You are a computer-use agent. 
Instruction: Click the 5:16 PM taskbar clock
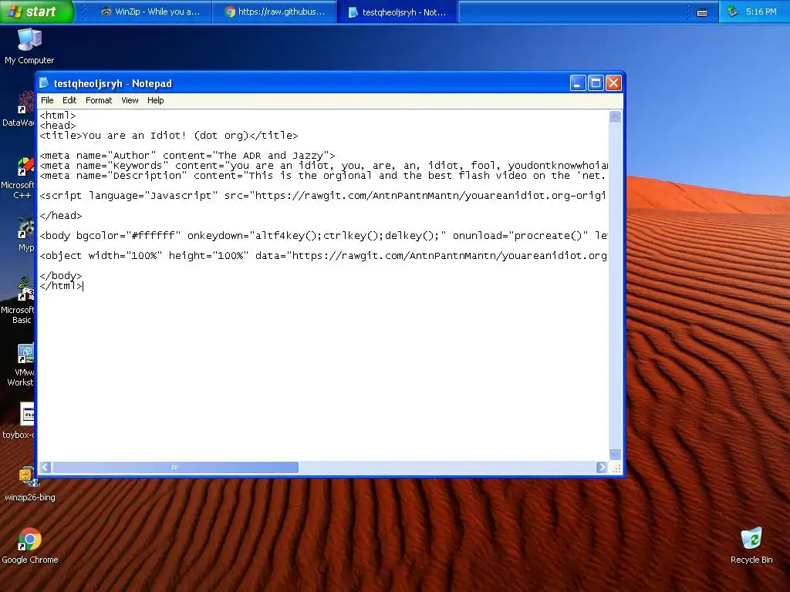tap(761, 12)
